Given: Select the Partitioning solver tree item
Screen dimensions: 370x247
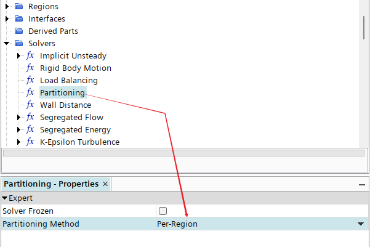Looking at the screenshot, I should click(x=63, y=92).
